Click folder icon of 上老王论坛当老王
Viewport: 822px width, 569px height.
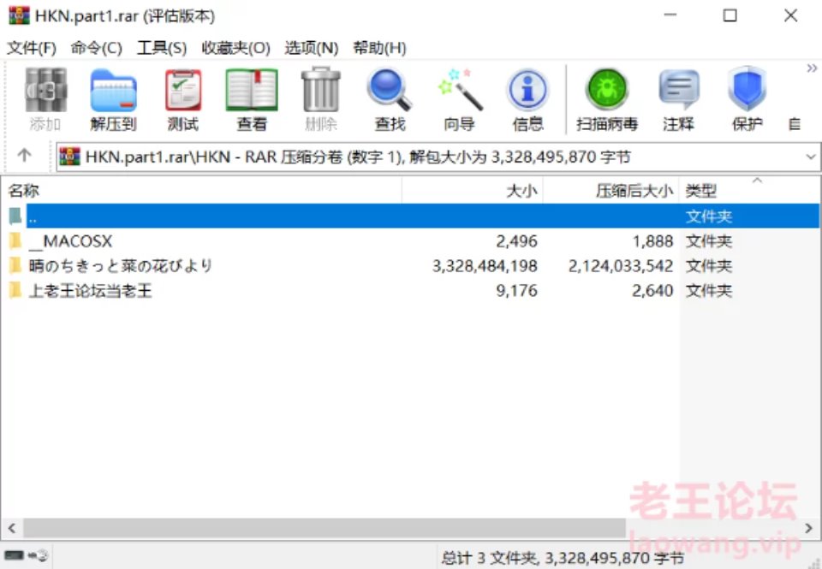15,290
